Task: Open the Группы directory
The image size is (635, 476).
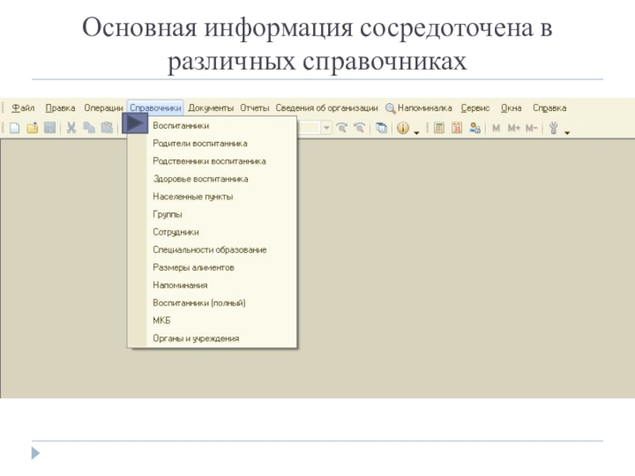Action: [x=212, y=214]
